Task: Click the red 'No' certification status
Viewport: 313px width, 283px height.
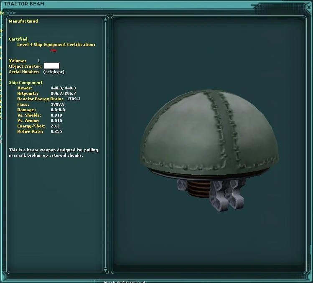Action: click(x=53, y=50)
